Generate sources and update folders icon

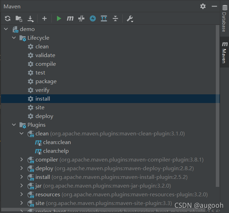[19, 18]
